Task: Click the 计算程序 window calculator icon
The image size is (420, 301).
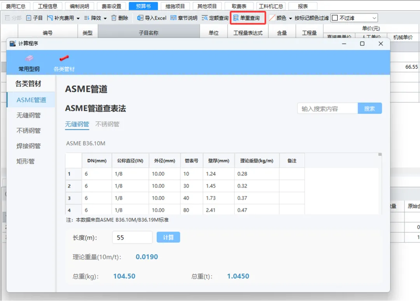Action: point(12,44)
